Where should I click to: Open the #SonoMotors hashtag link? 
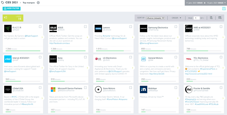(112, 99)
